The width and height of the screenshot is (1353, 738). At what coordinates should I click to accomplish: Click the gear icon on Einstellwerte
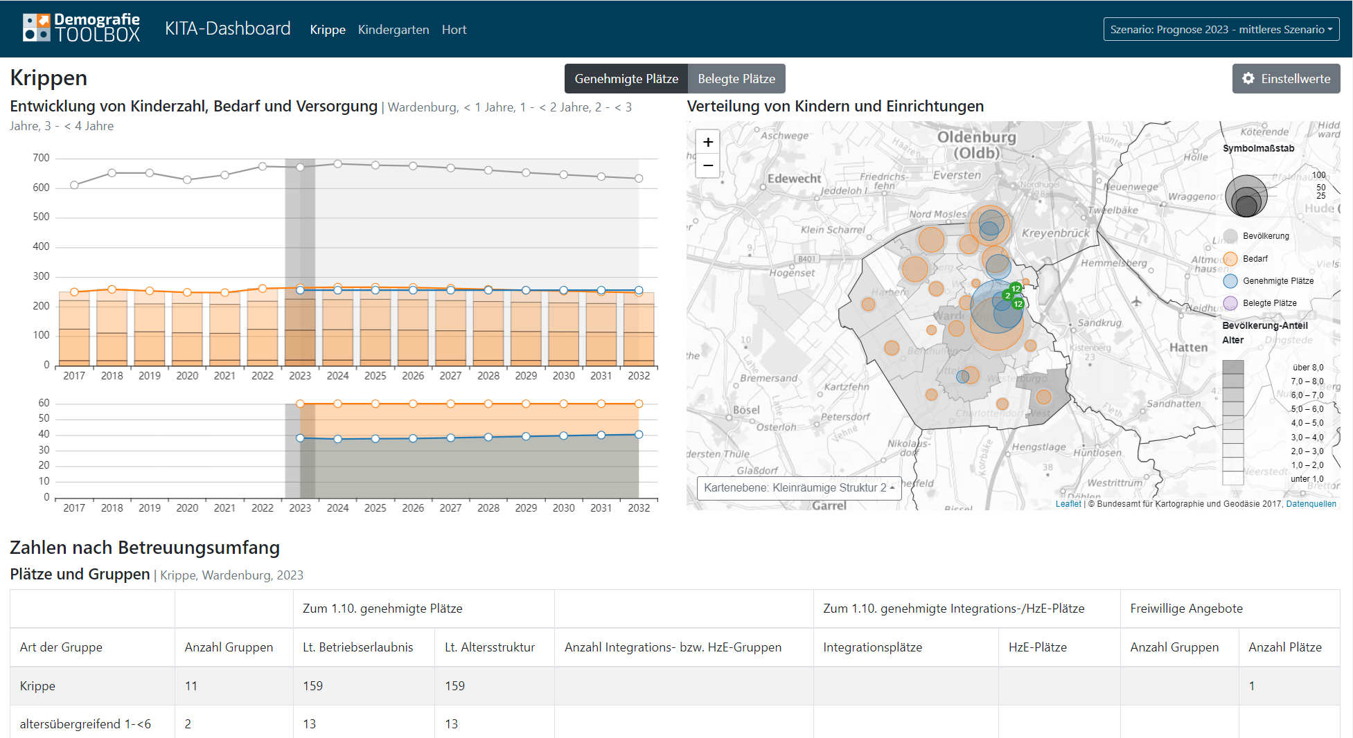(x=1248, y=78)
